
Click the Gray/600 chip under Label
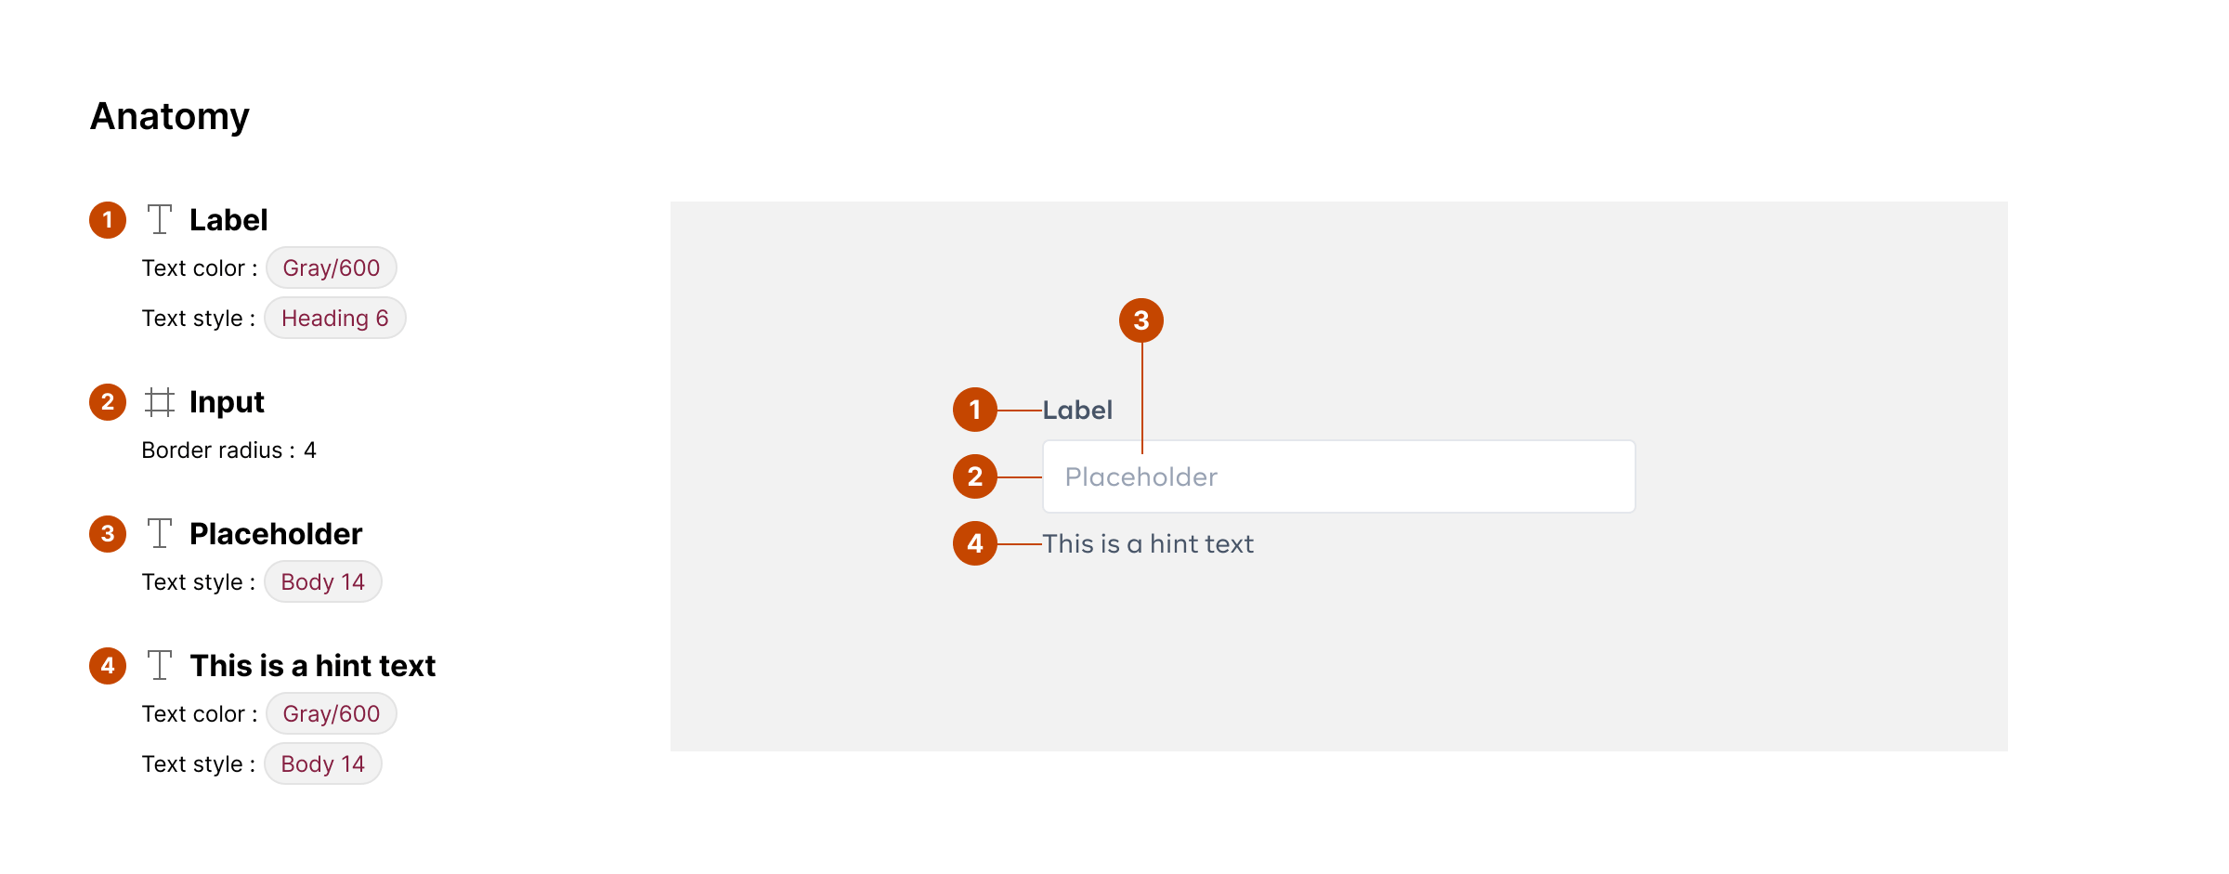(332, 267)
